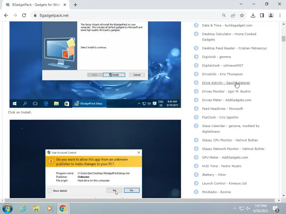Open iBattery - Vitim link
Image resolution: width=286 pixels, height=214 pixels.
click(214, 175)
